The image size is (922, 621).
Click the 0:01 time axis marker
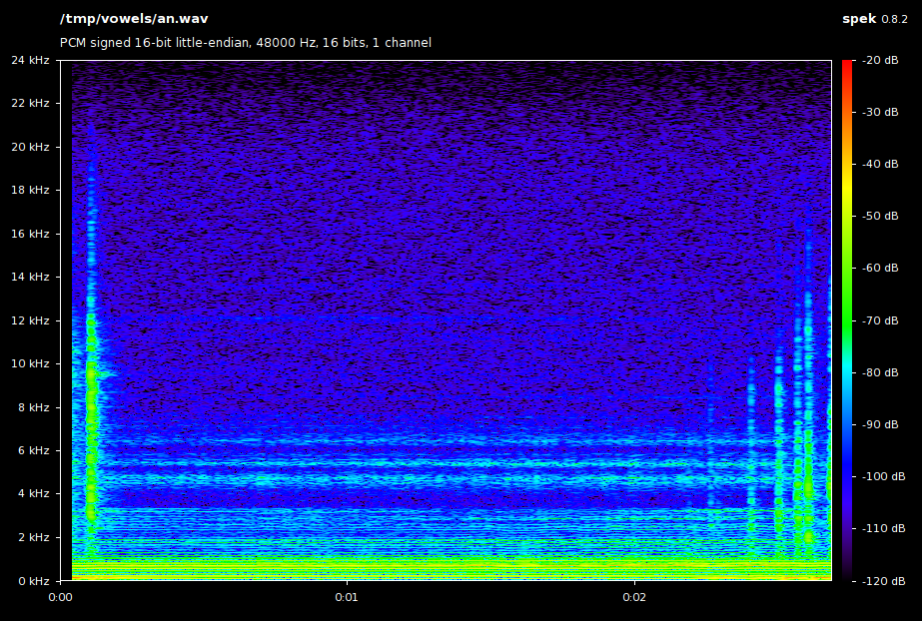pos(348,598)
